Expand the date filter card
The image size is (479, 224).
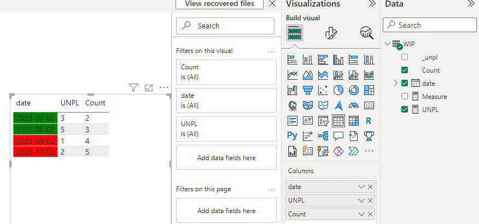point(226,101)
